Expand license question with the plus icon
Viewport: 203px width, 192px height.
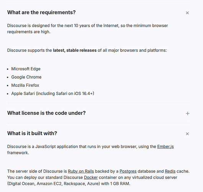(187, 114)
